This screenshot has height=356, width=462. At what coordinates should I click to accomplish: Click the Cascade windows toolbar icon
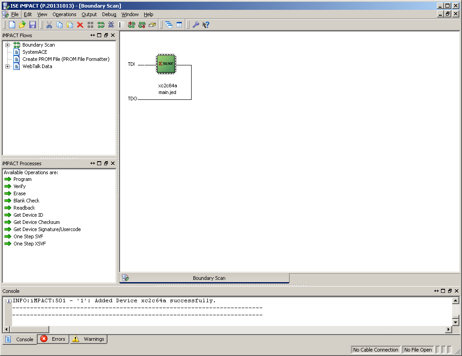click(x=169, y=25)
